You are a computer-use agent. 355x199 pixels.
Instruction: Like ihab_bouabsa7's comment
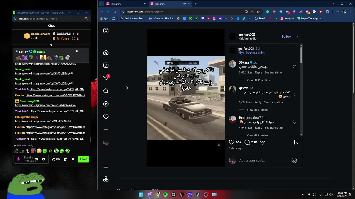294,122
